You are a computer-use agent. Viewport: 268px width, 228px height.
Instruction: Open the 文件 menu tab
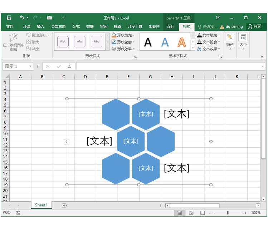(10, 26)
